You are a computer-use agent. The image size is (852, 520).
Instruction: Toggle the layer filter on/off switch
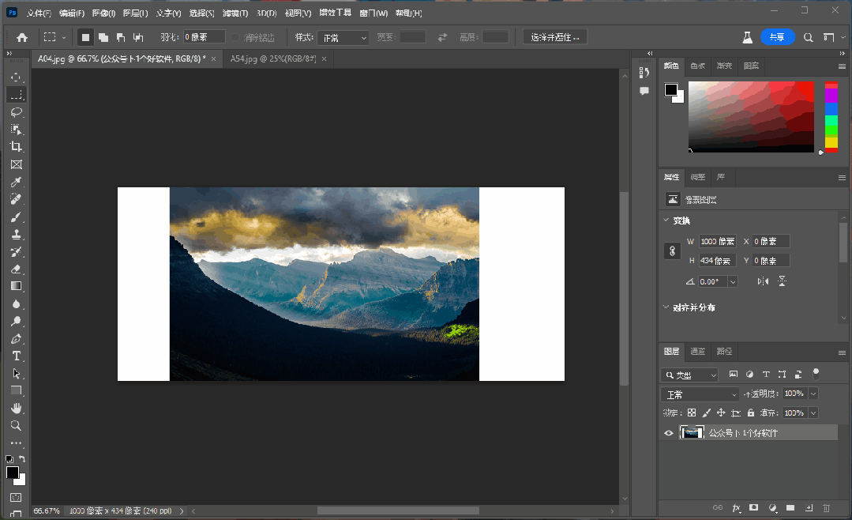point(816,373)
